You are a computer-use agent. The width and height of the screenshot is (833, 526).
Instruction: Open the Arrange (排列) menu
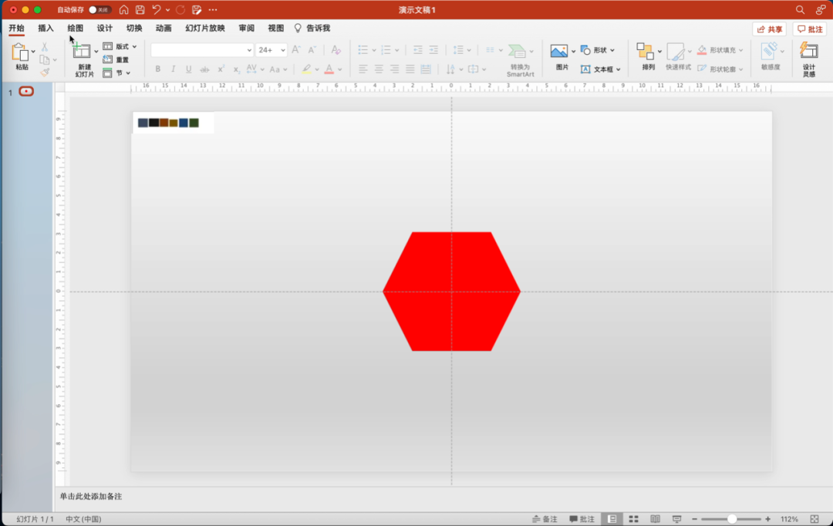click(x=648, y=56)
